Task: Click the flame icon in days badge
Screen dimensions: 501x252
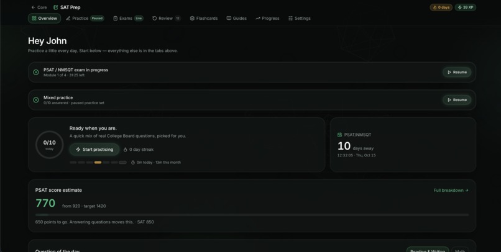Action: (434, 7)
